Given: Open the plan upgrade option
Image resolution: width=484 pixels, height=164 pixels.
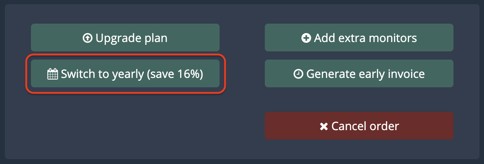Looking at the screenshot, I should coord(125,38).
